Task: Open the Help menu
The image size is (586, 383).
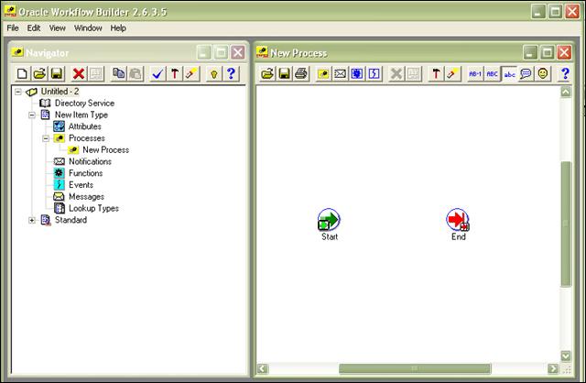Action: click(118, 28)
